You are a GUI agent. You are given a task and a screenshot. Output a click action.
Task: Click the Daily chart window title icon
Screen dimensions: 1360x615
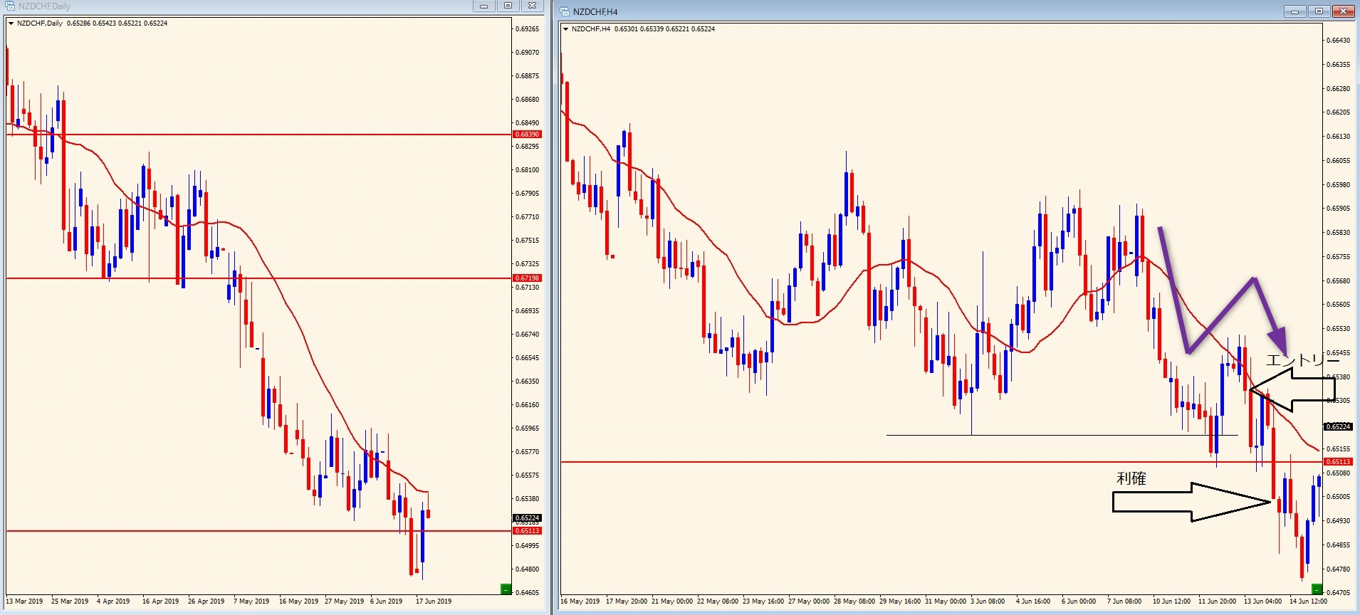(10, 6)
